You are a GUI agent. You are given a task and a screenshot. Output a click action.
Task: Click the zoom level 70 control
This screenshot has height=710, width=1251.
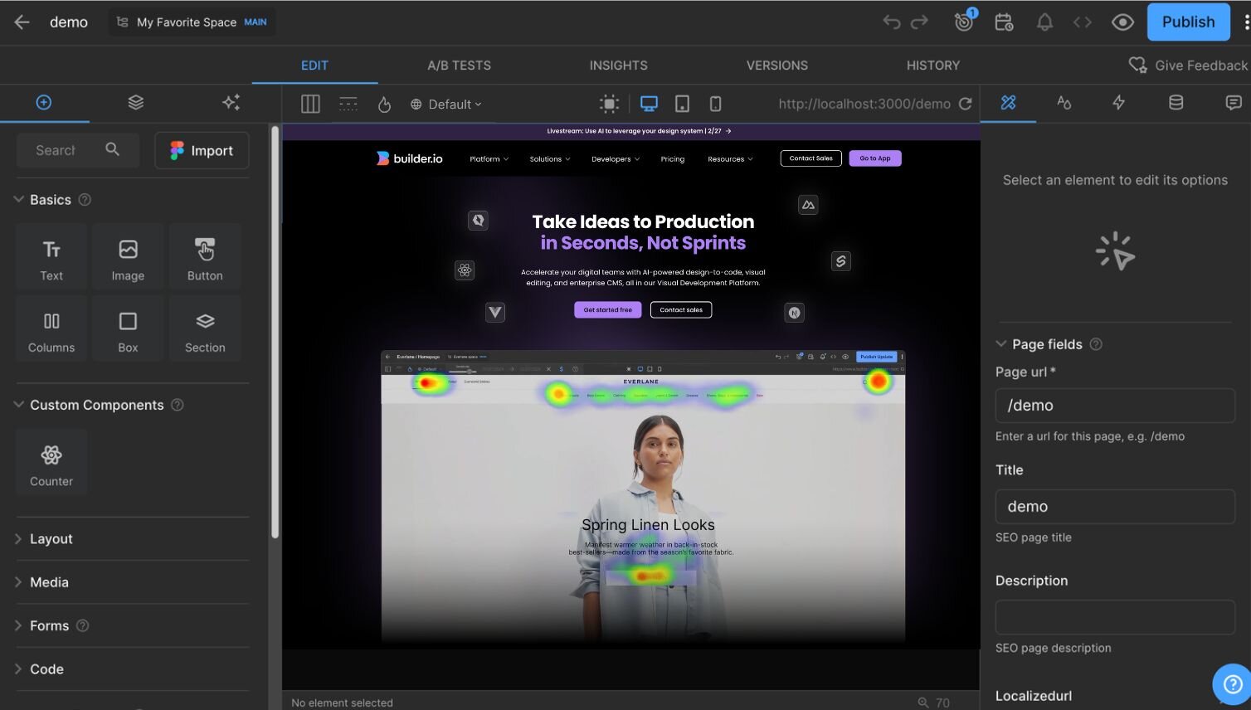(934, 703)
